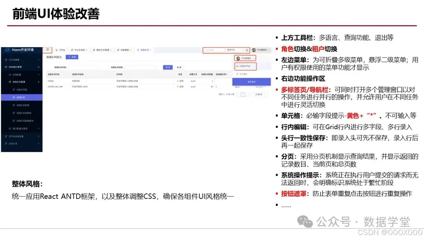Click the 队列组 column header
The height and width of the screenshot is (239, 424).
click(119, 74)
